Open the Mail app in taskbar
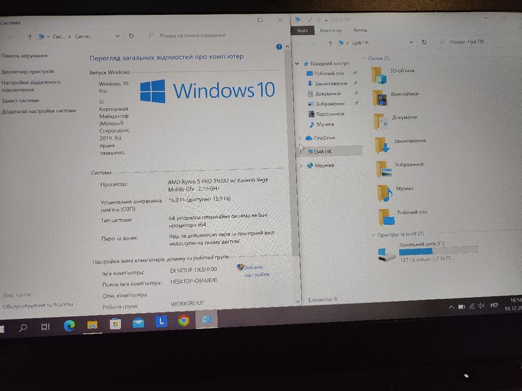 pos(139,322)
